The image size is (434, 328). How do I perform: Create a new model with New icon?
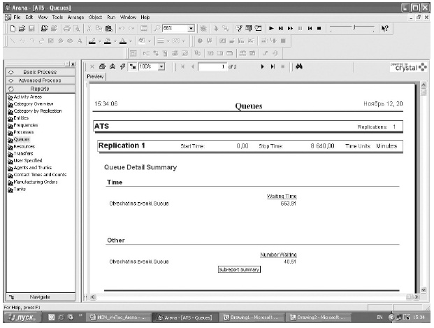pyautogui.click(x=13, y=28)
